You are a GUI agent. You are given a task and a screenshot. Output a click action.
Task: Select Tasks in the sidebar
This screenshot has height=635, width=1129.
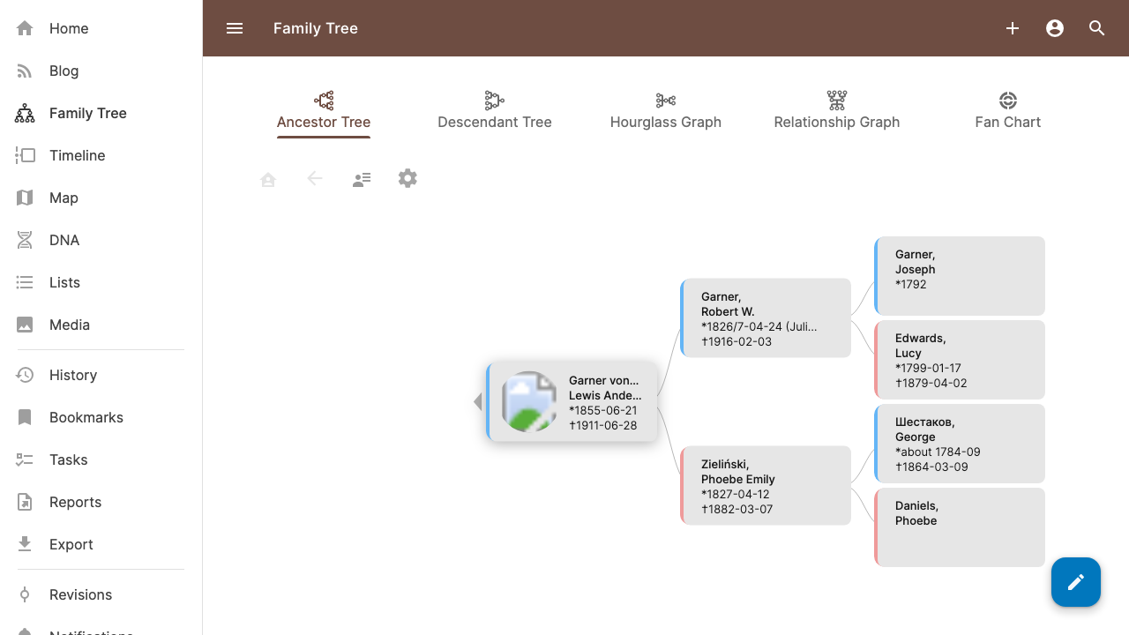(x=101, y=459)
